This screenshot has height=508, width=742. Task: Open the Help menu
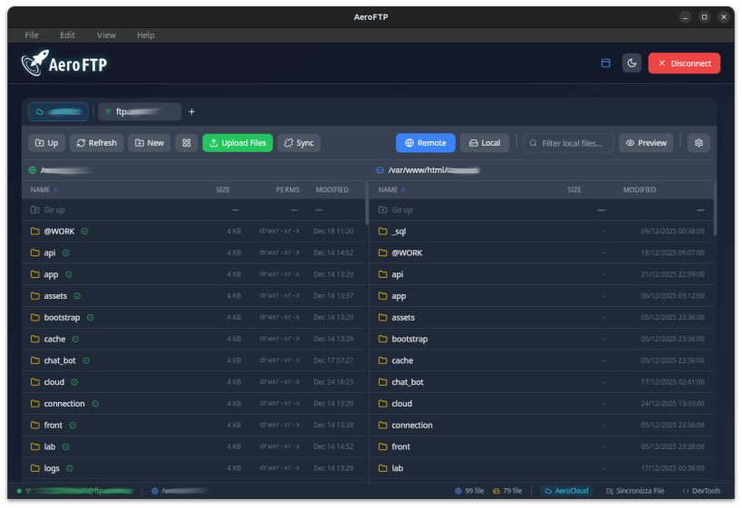145,35
